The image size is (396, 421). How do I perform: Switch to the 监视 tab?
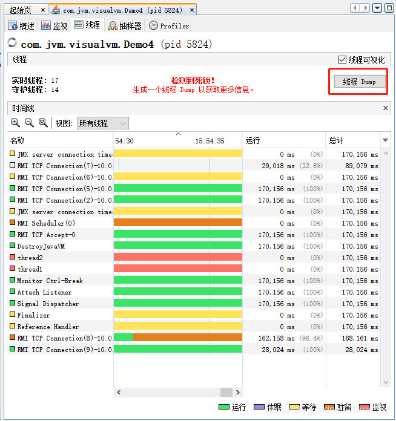pyautogui.click(x=54, y=26)
